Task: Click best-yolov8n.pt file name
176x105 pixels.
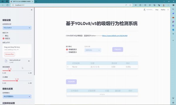Action: click(x=15, y=60)
